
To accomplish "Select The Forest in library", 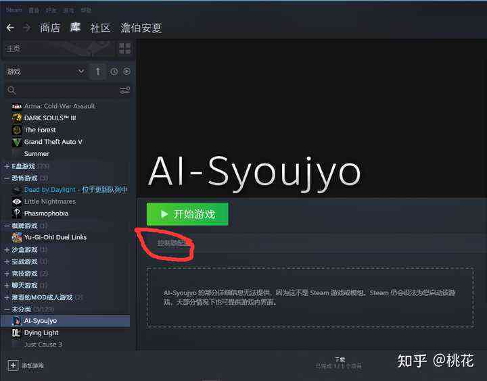I will [40, 130].
